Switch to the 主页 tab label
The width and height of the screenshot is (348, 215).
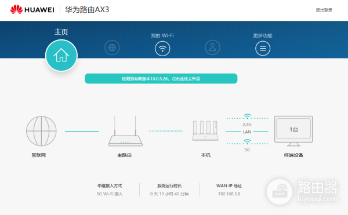(x=61, y=32)
